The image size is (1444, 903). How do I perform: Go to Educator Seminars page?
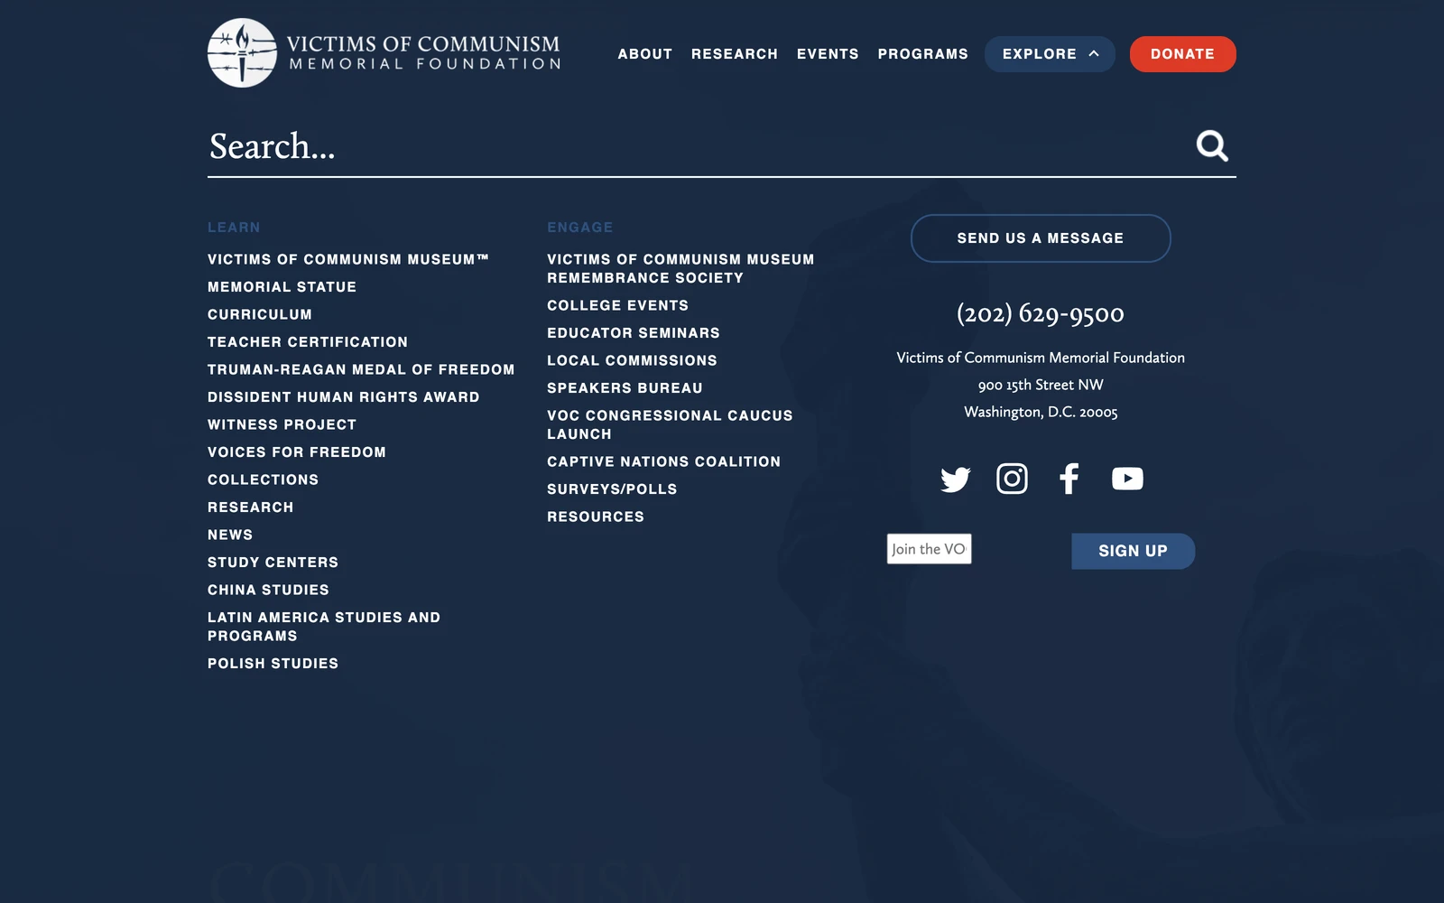coord(634,333)
